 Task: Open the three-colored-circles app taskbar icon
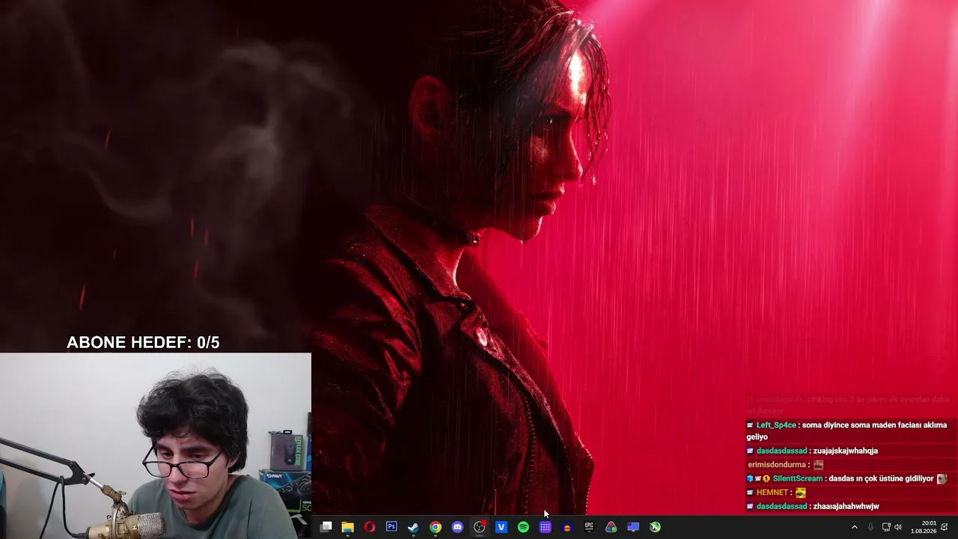[x=611, y=527]
